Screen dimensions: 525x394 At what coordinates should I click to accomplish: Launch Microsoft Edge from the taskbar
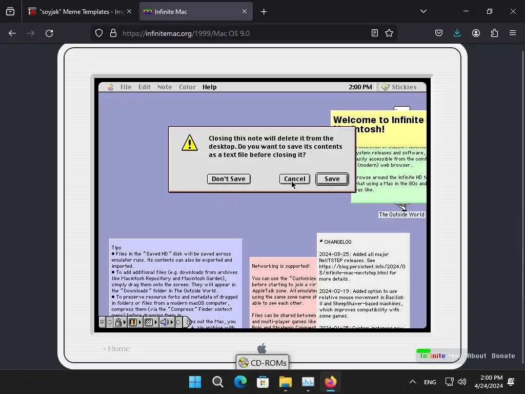pyautogui.click(x=240, y=382)
